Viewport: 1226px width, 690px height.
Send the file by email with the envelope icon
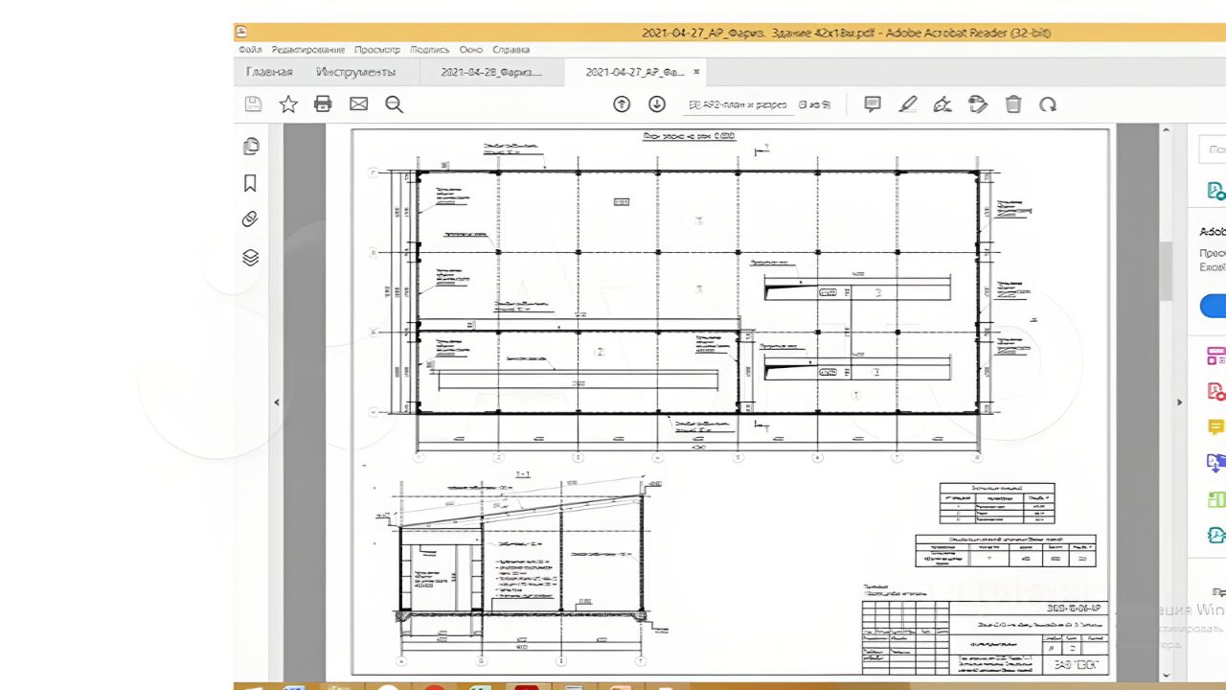coord(358,104)
